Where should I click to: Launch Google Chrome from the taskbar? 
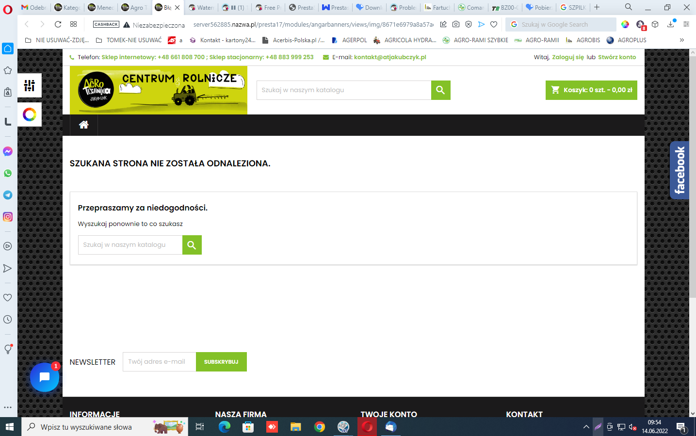point(320,427)
